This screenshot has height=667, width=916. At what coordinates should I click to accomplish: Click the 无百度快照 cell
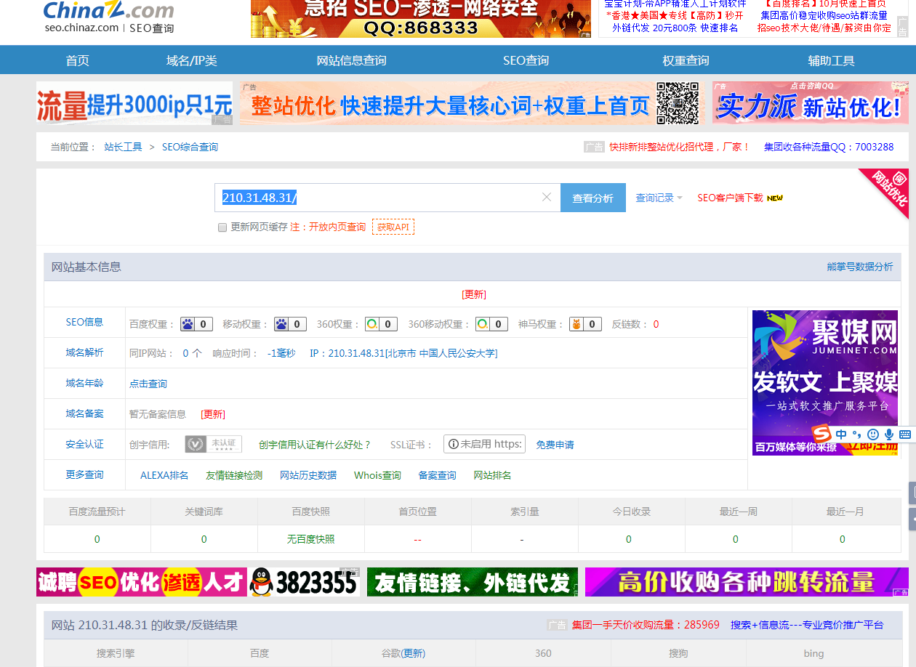(x=311, y=539)
